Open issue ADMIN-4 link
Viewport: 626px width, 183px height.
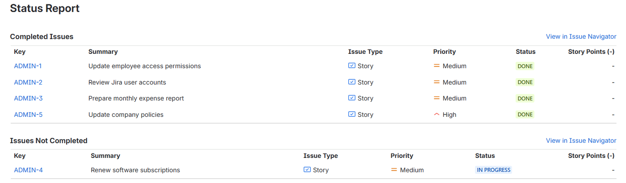[x=28, y=170]
